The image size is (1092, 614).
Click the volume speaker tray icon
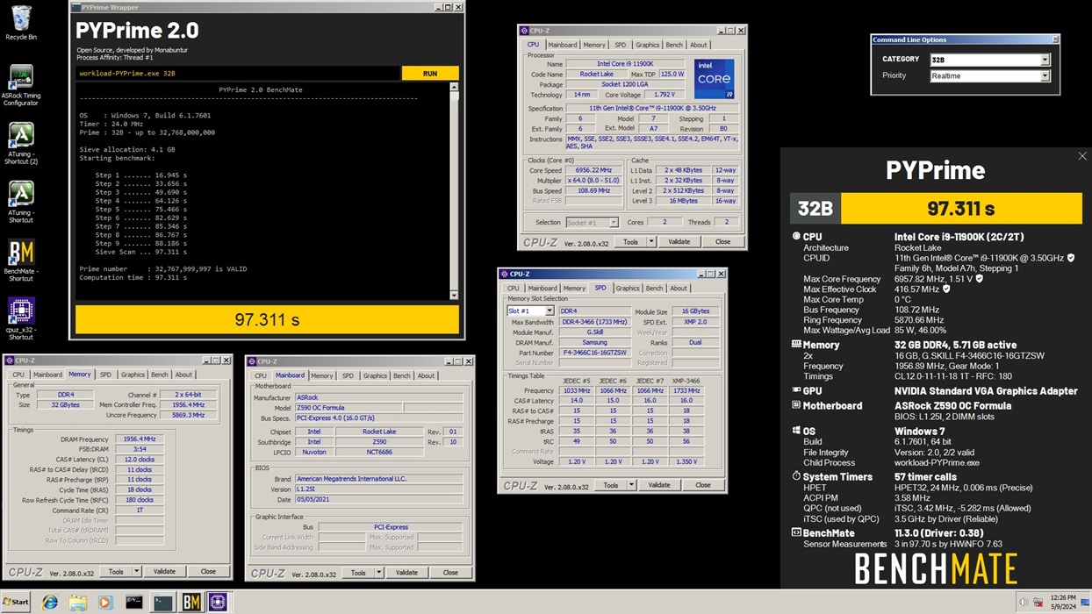[x=1023, y=603]
